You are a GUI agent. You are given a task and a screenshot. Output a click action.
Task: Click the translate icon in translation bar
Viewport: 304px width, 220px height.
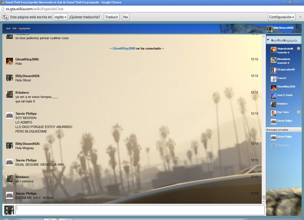5,17
